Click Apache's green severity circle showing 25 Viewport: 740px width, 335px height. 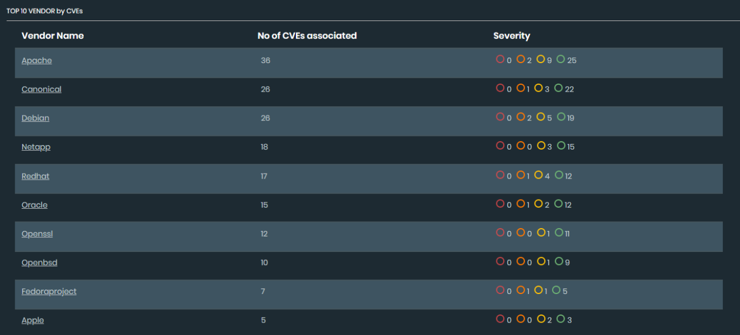561,59
